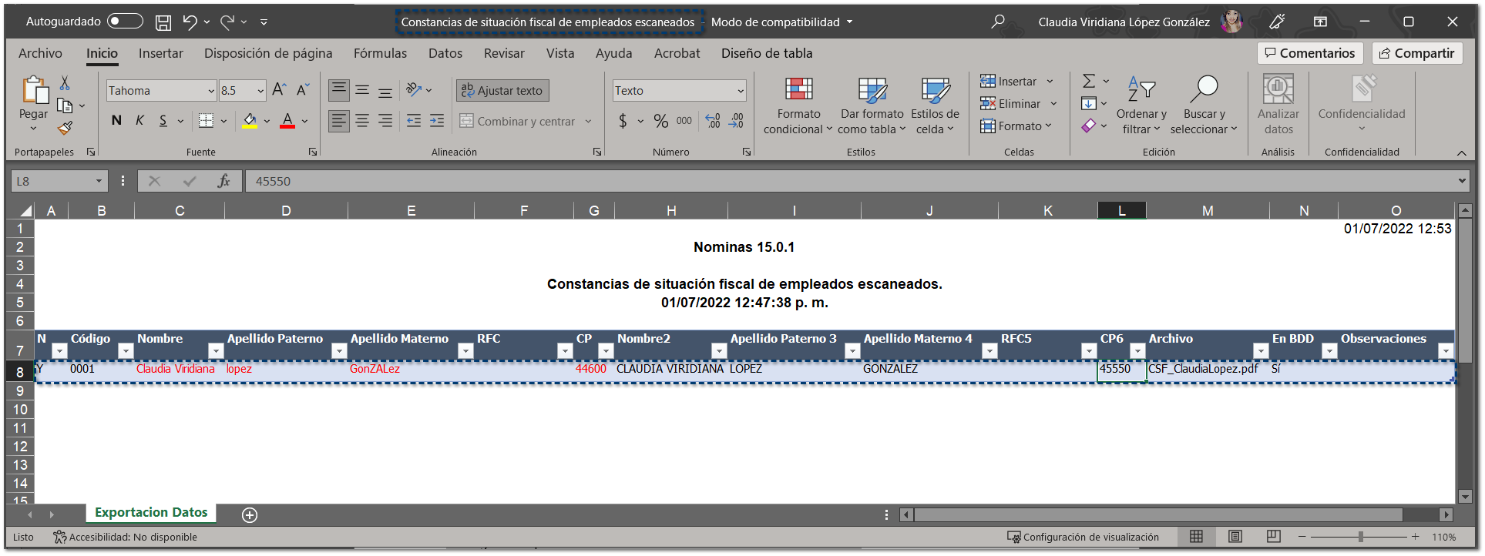
Task: Open Formato condicional menu
Action: point(798,106)
